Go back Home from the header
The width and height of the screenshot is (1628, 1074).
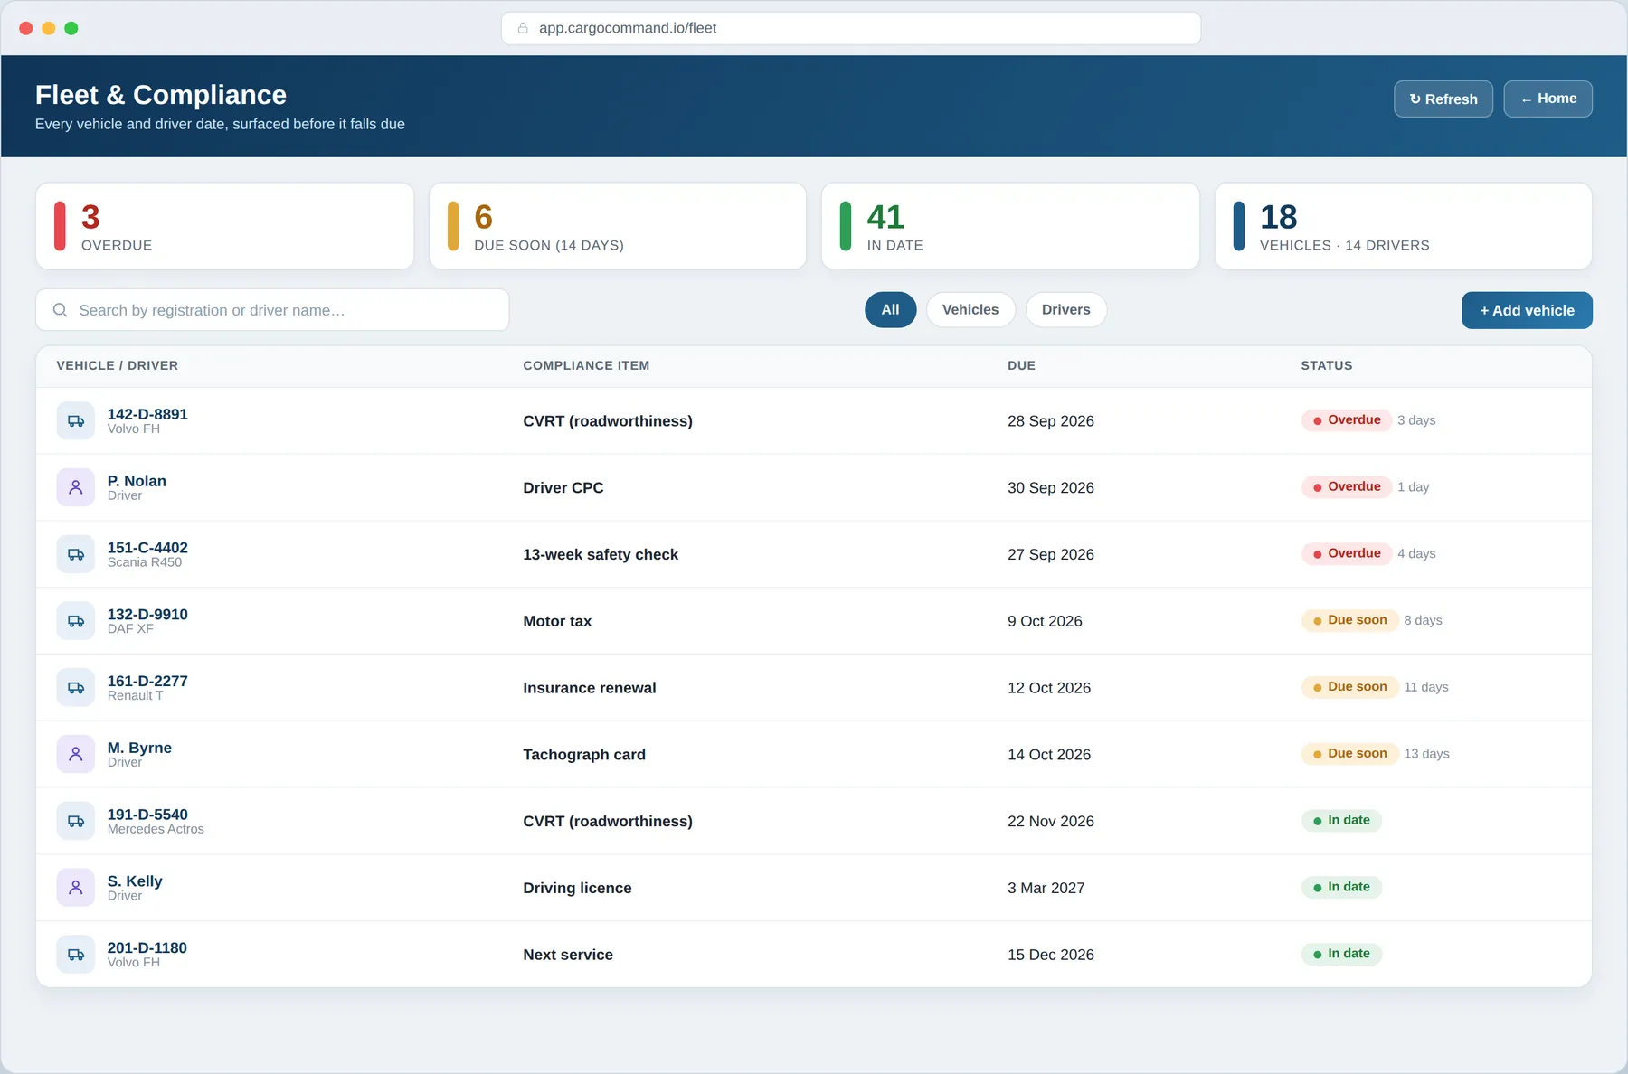click(1548, 99)
